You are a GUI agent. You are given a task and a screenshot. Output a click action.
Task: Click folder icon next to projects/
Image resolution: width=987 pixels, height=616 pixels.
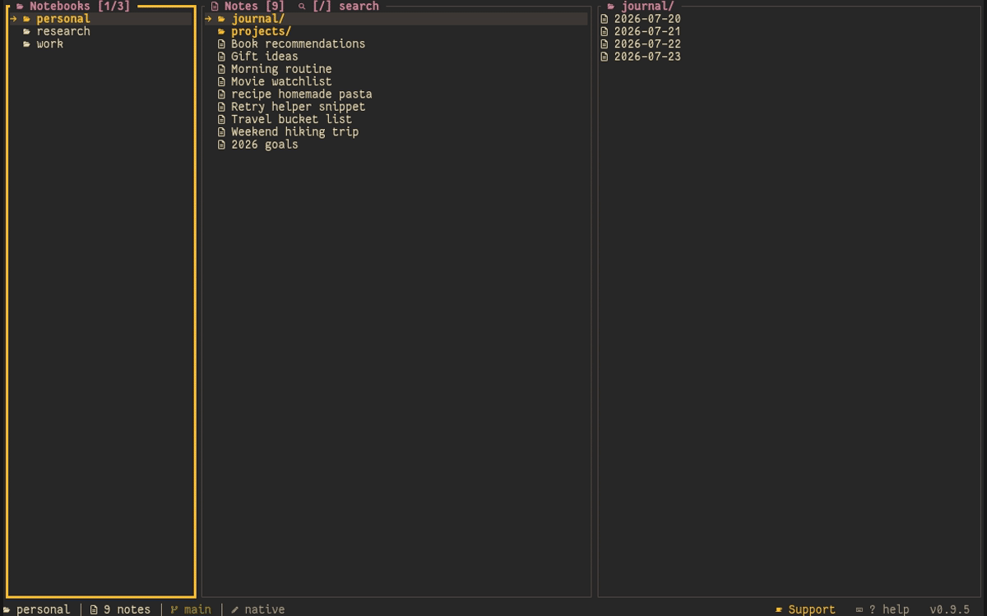[x=221, y=31]
